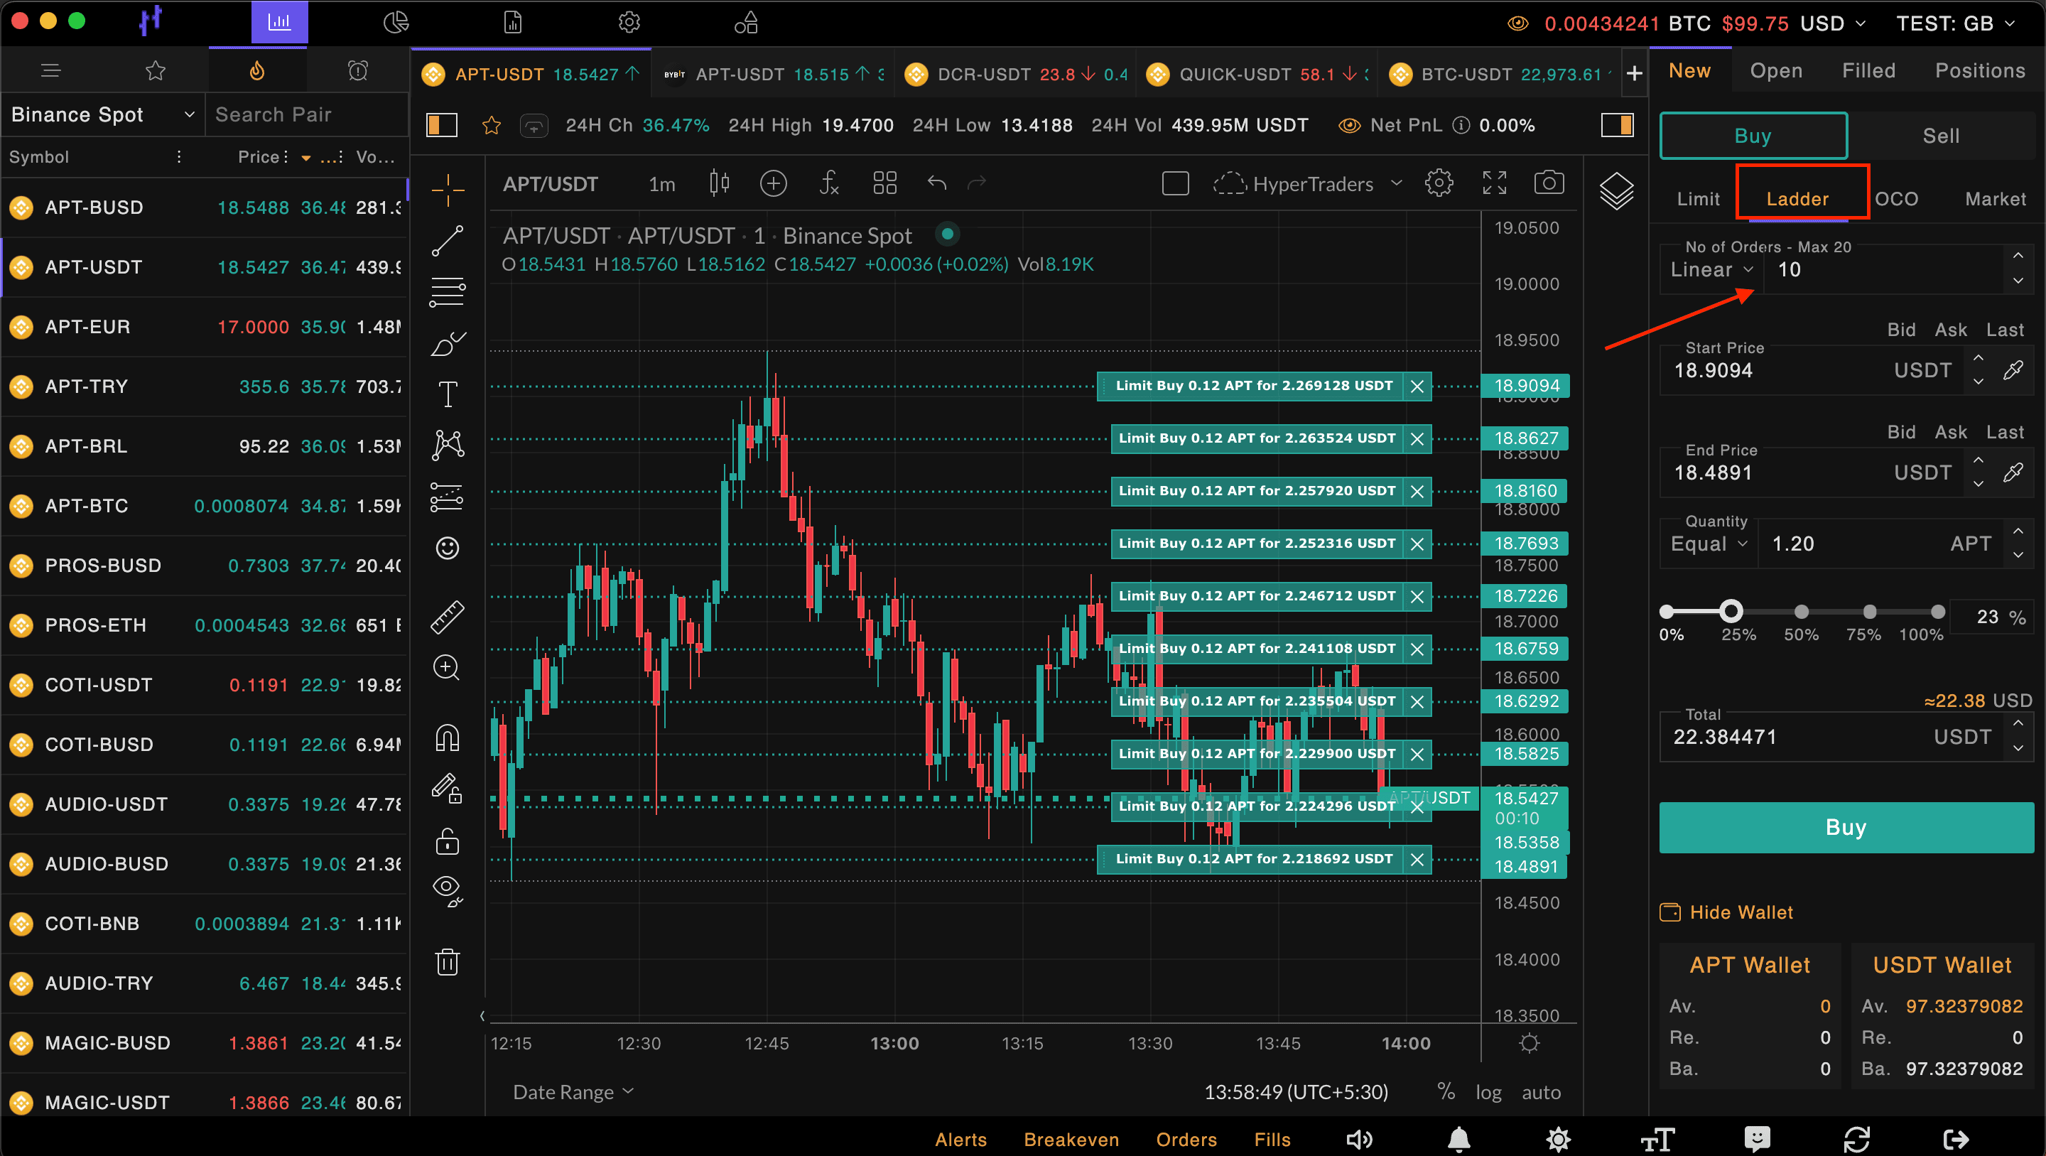Cancel the 18.9094 limit buy order line
This screenshot has width=2046, height=1156.
(x=1416, y=386)
